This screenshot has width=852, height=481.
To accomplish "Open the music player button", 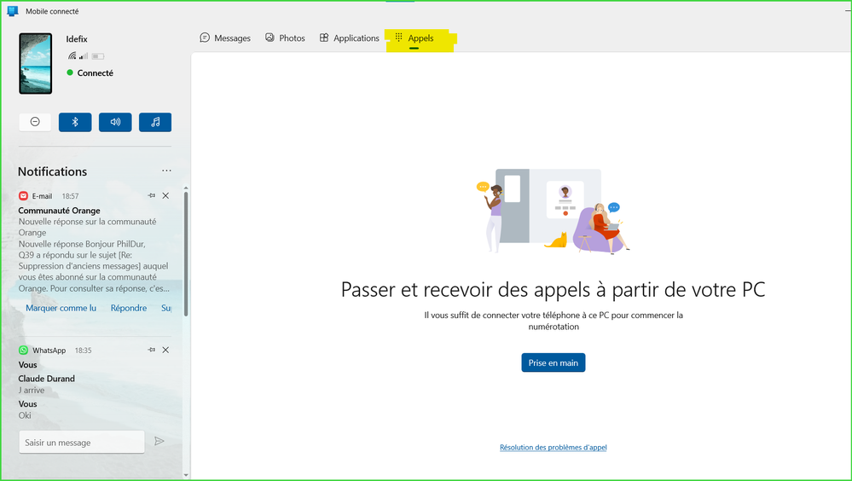I will coord(155,122).
